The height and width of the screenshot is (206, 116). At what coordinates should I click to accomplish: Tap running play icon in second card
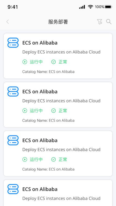[x=25, y=111]
